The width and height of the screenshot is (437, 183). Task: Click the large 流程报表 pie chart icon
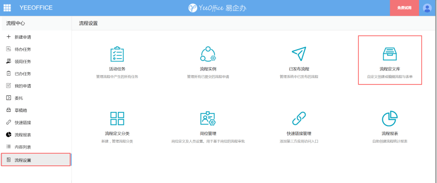pyautogui.click(x=390, y=118)
